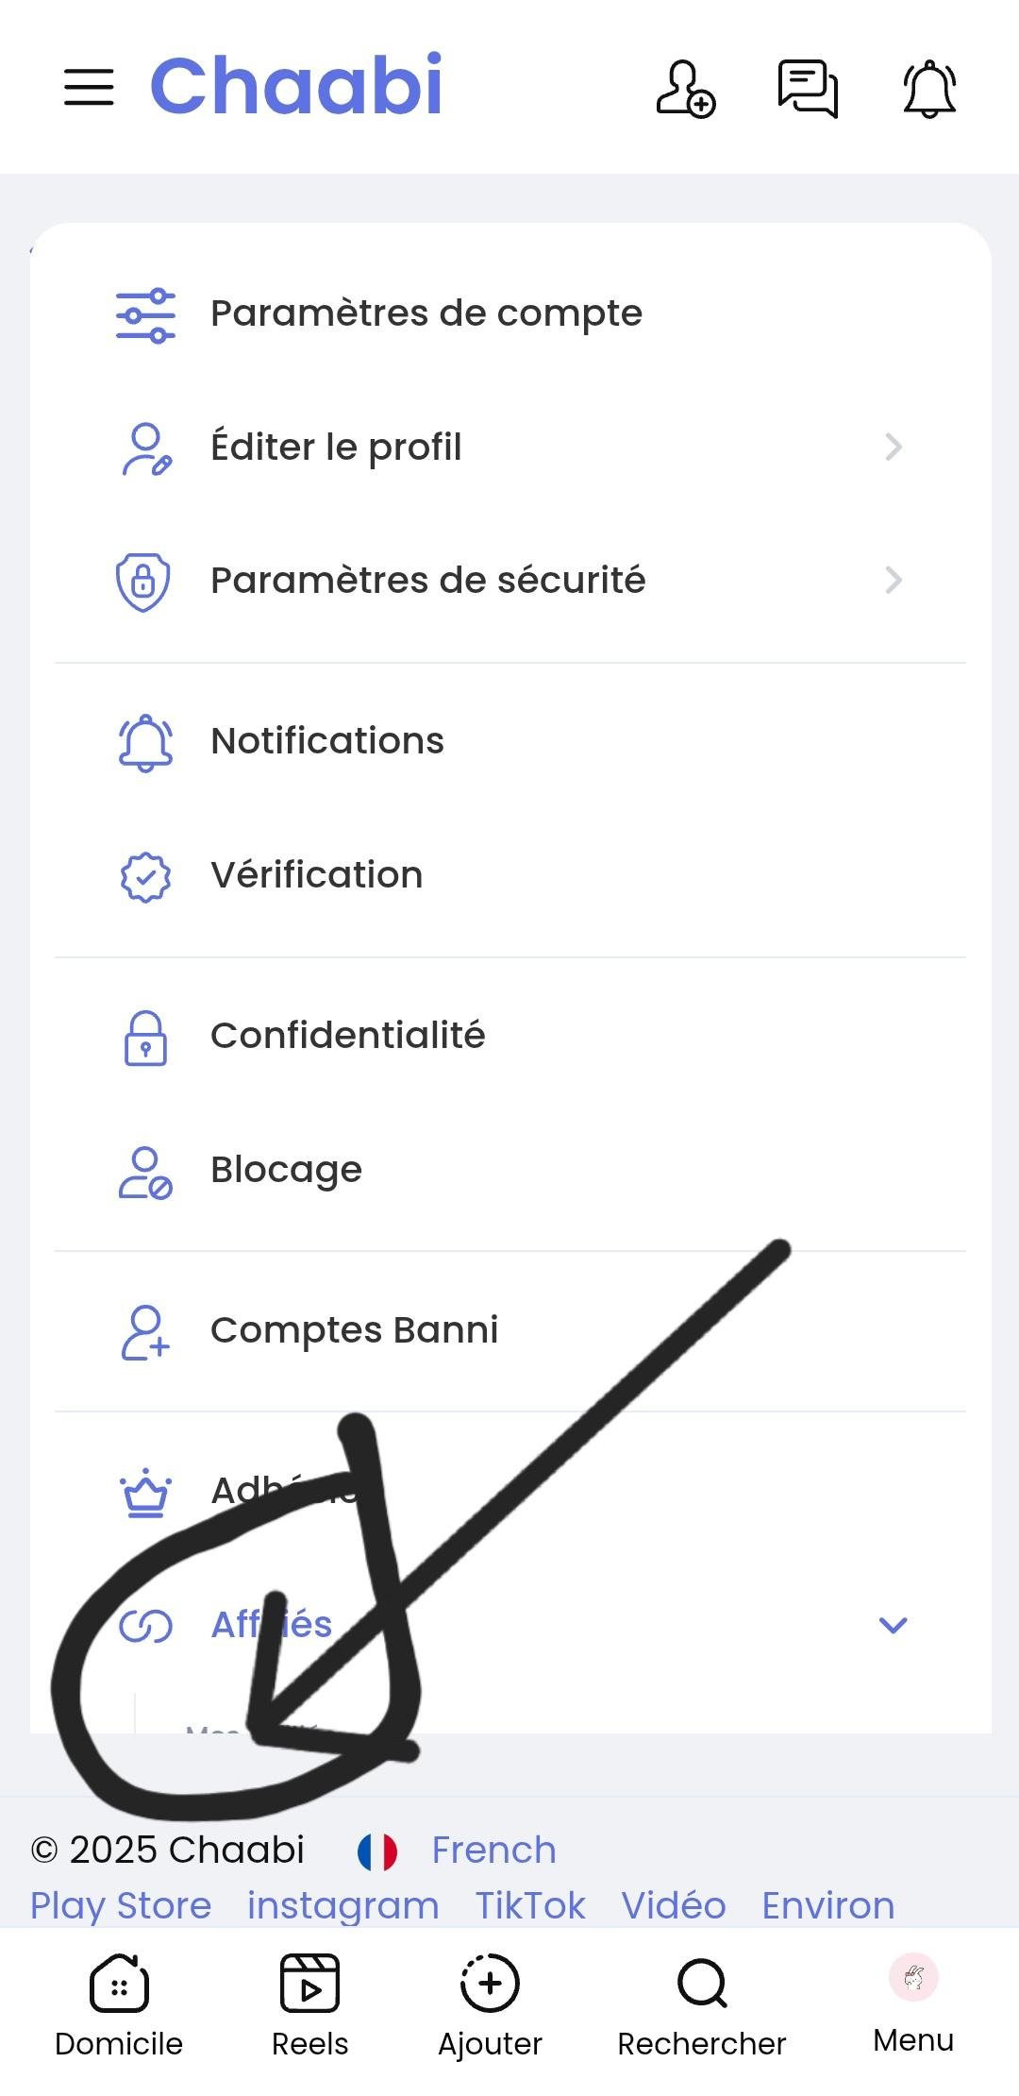This screenshot has height=2096, width=1019.
Task: Click the Chaabi logo
Action: pyautogui.click(x=296, y=86)
